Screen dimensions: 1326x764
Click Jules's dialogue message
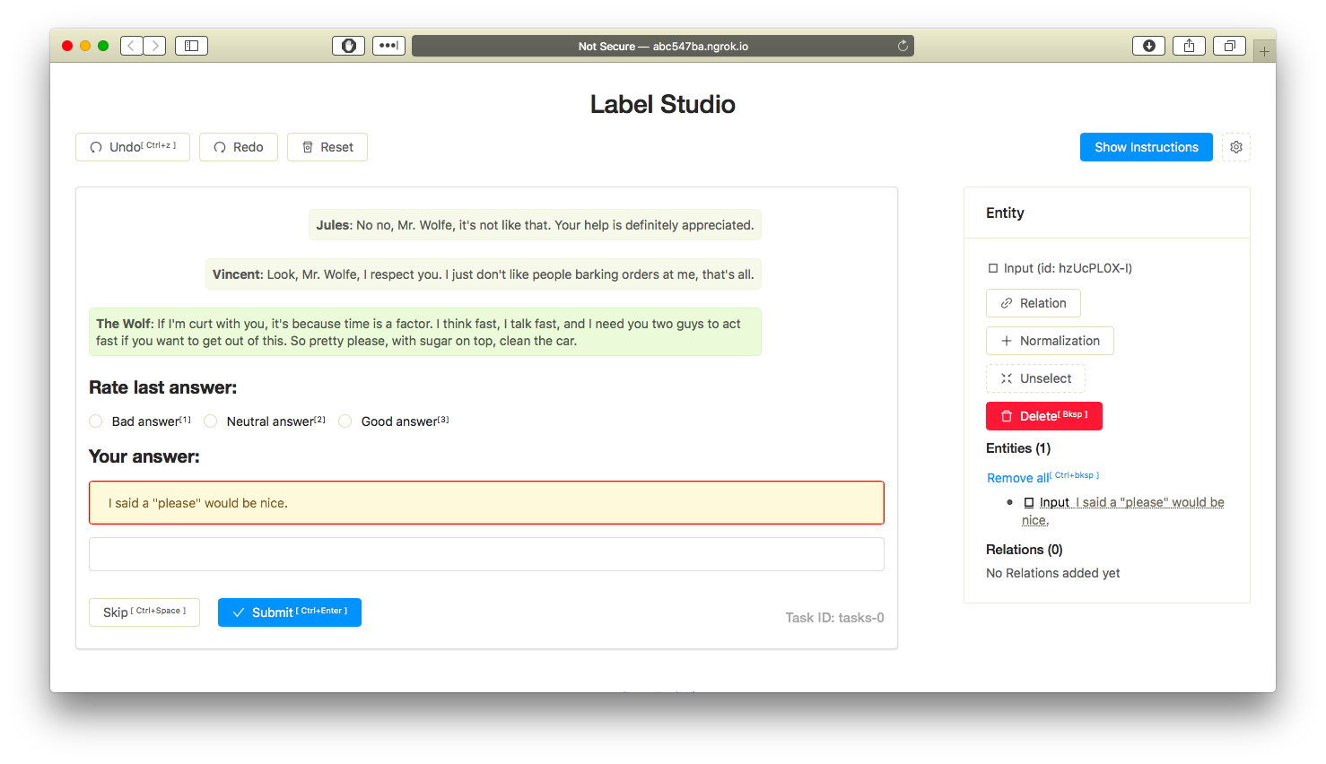coord(536,225)
